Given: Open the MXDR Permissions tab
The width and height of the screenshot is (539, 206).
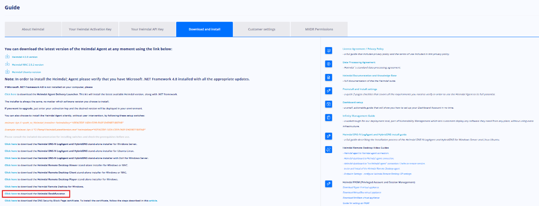Looking at the screenshot, I should click(x=319, y=29).
